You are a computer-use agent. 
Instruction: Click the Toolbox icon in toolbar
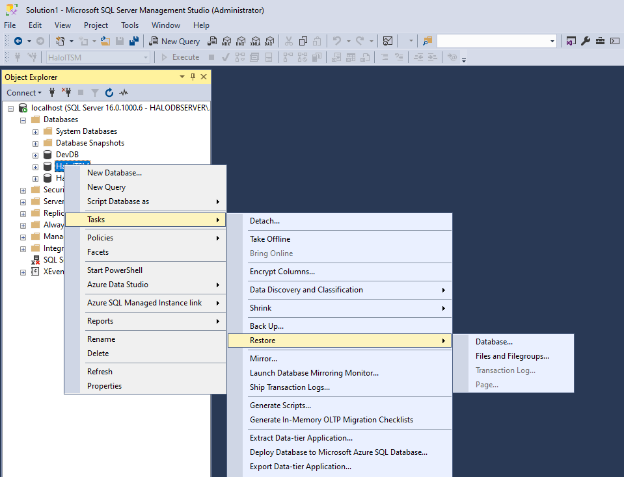600,41
